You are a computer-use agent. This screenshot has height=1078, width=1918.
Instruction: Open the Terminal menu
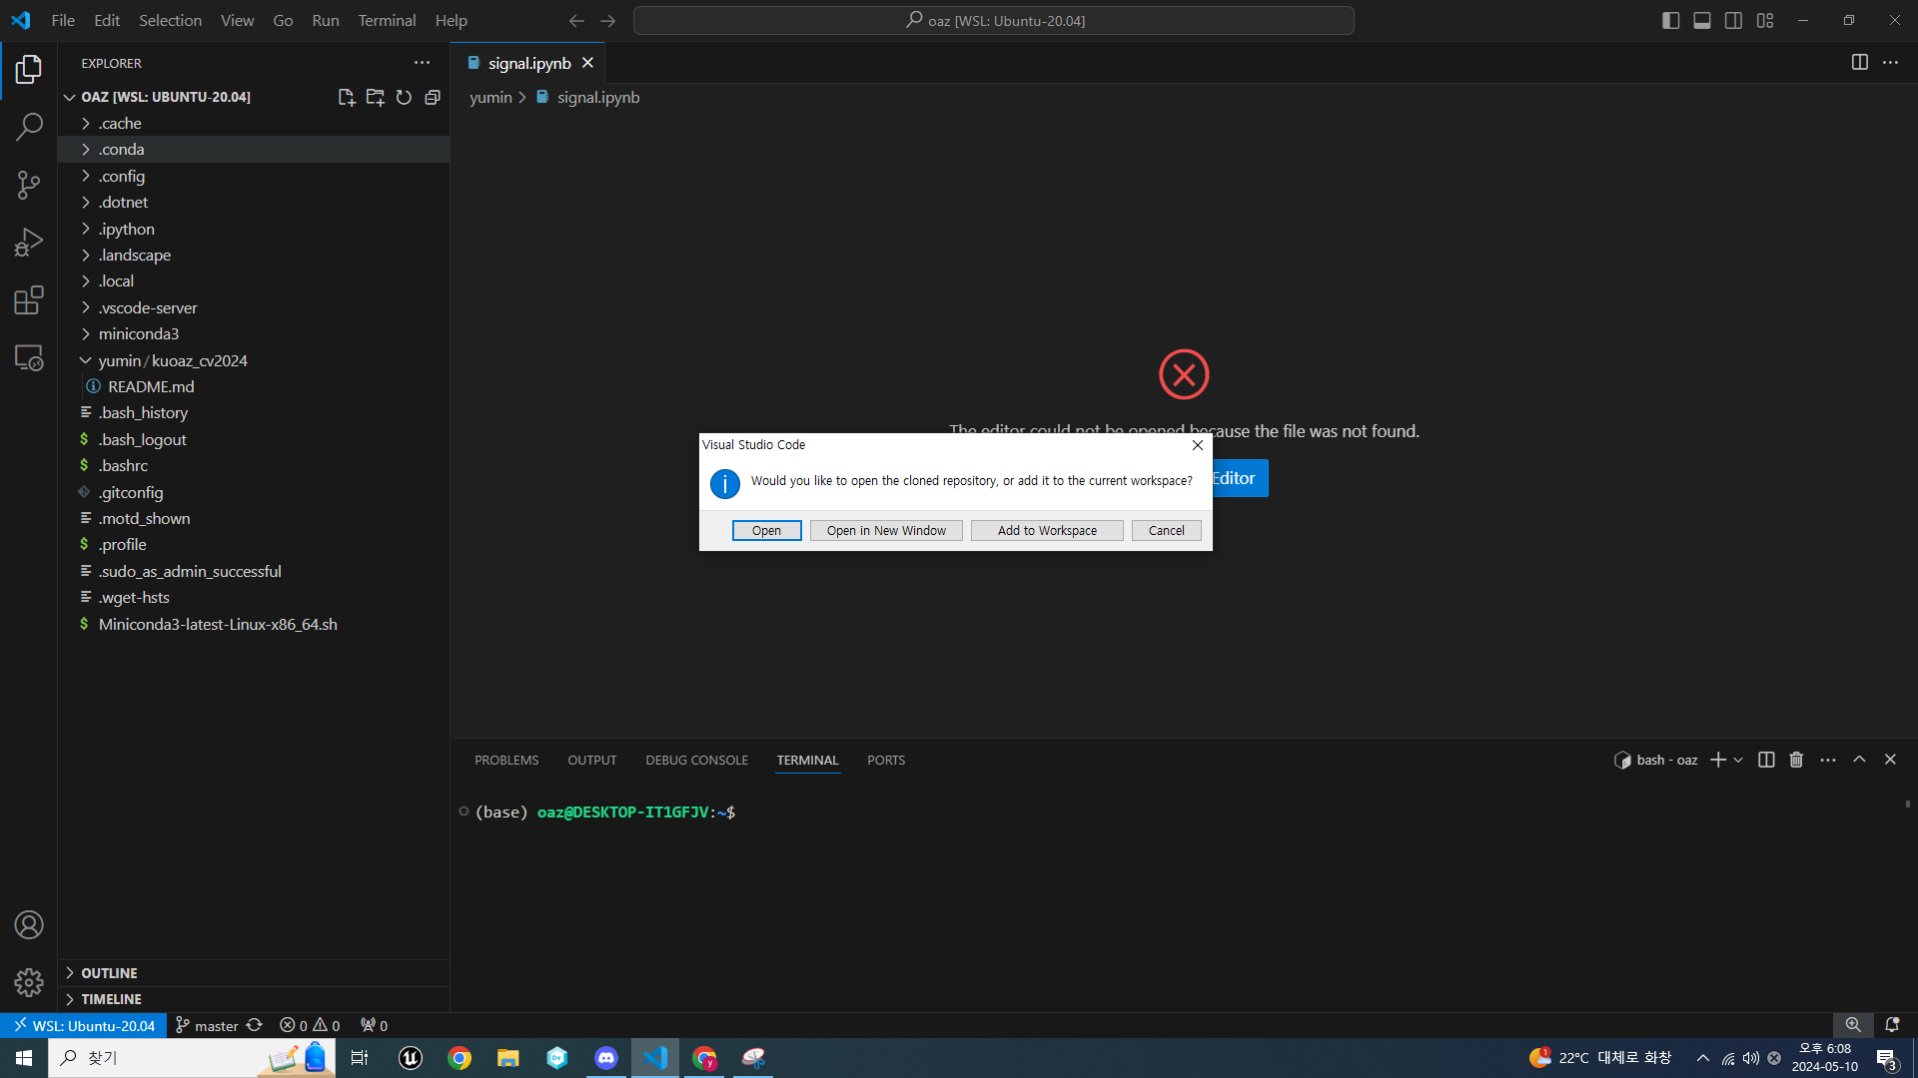tap(387, 20)
